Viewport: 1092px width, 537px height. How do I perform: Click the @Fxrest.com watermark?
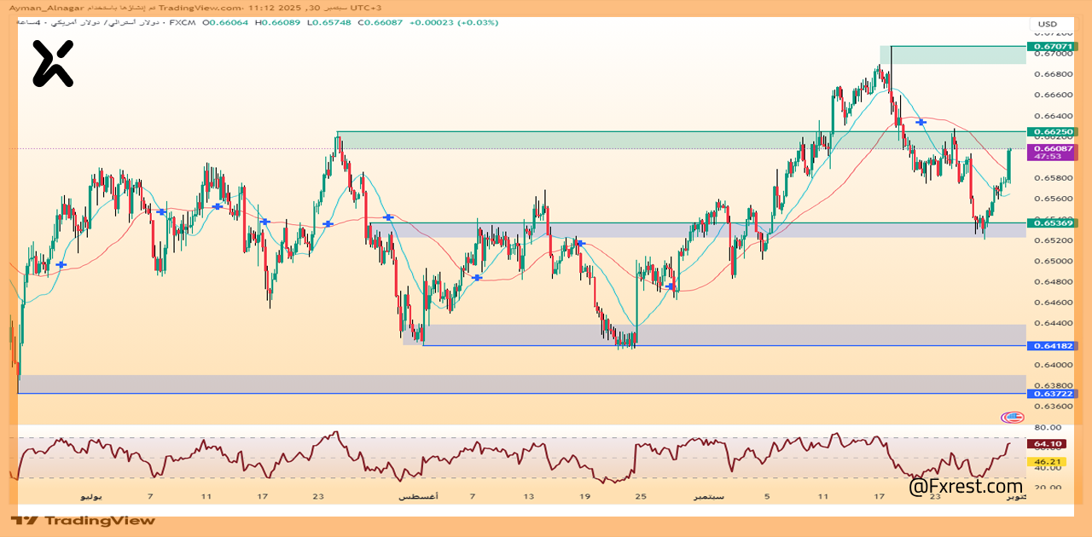[x=965, y=487]
